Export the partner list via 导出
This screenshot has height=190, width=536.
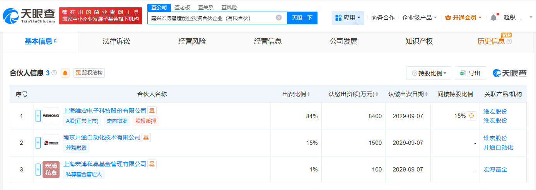(470, 73)
